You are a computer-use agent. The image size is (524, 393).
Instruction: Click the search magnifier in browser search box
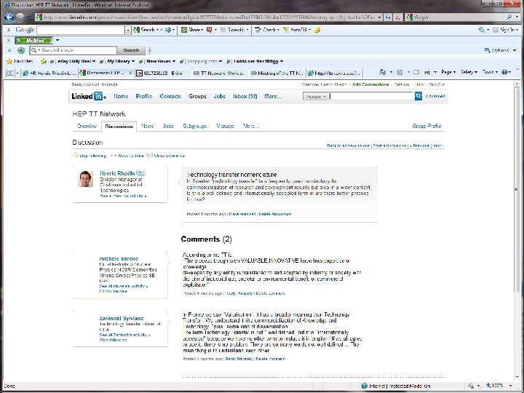509,17
